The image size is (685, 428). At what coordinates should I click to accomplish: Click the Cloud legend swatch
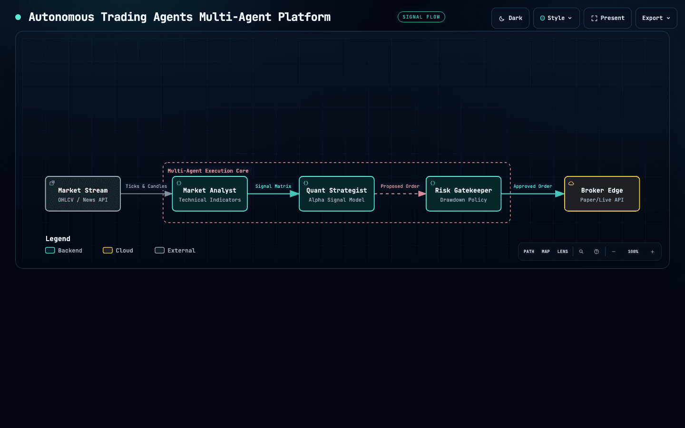pyautogui.click(x=108, y=251)
